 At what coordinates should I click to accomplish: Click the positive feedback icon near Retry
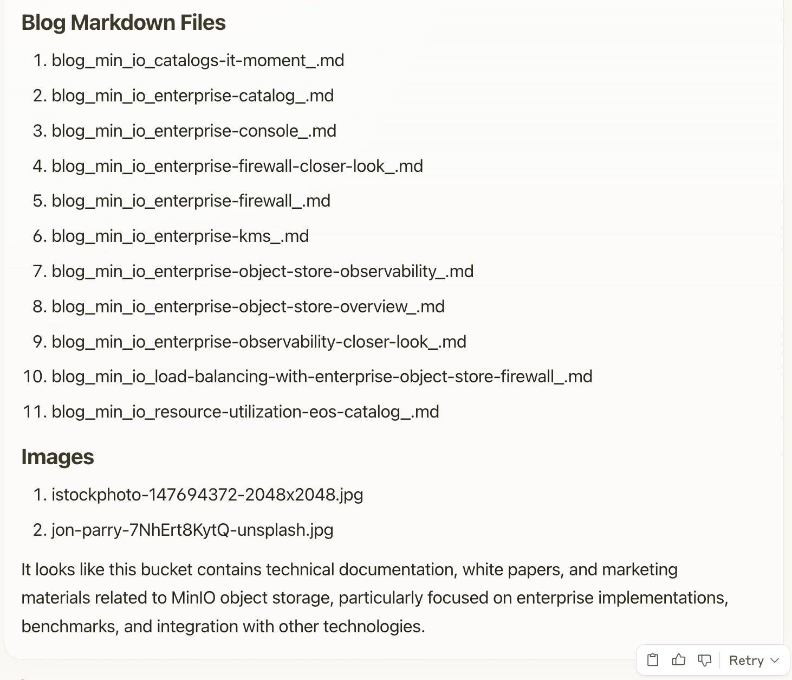(x=678, y=659)
